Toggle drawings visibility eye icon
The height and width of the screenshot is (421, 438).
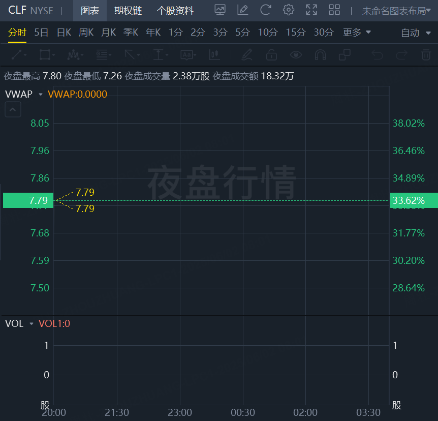click(296, 55)
